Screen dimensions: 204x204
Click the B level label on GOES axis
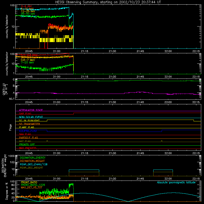click(x=14, y=86)
